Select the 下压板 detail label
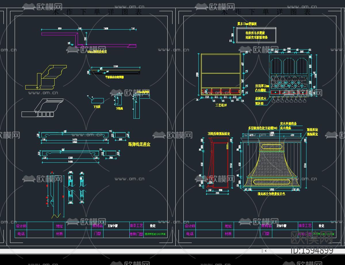The height and width of the screenshot is (265, 345). point(97,106)
